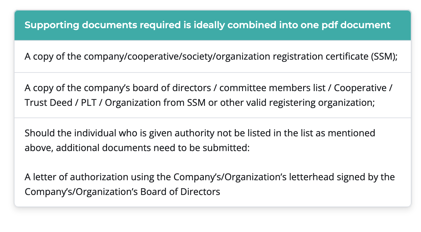Click the phrase 'additional documents need to be submitted:'

point(153,148)
